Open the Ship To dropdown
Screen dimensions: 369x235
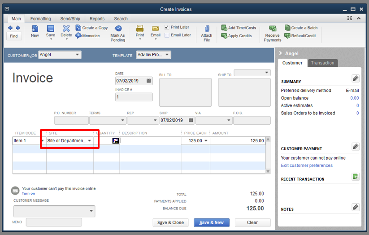click(266, 73)
